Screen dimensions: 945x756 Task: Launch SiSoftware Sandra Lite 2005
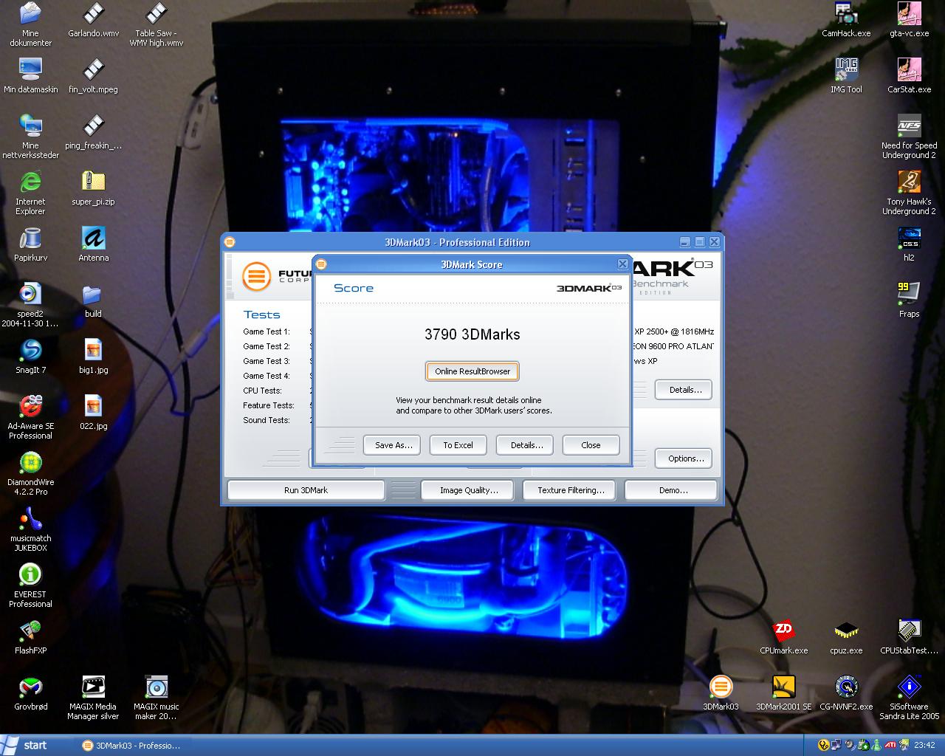[x=909, y=687]
